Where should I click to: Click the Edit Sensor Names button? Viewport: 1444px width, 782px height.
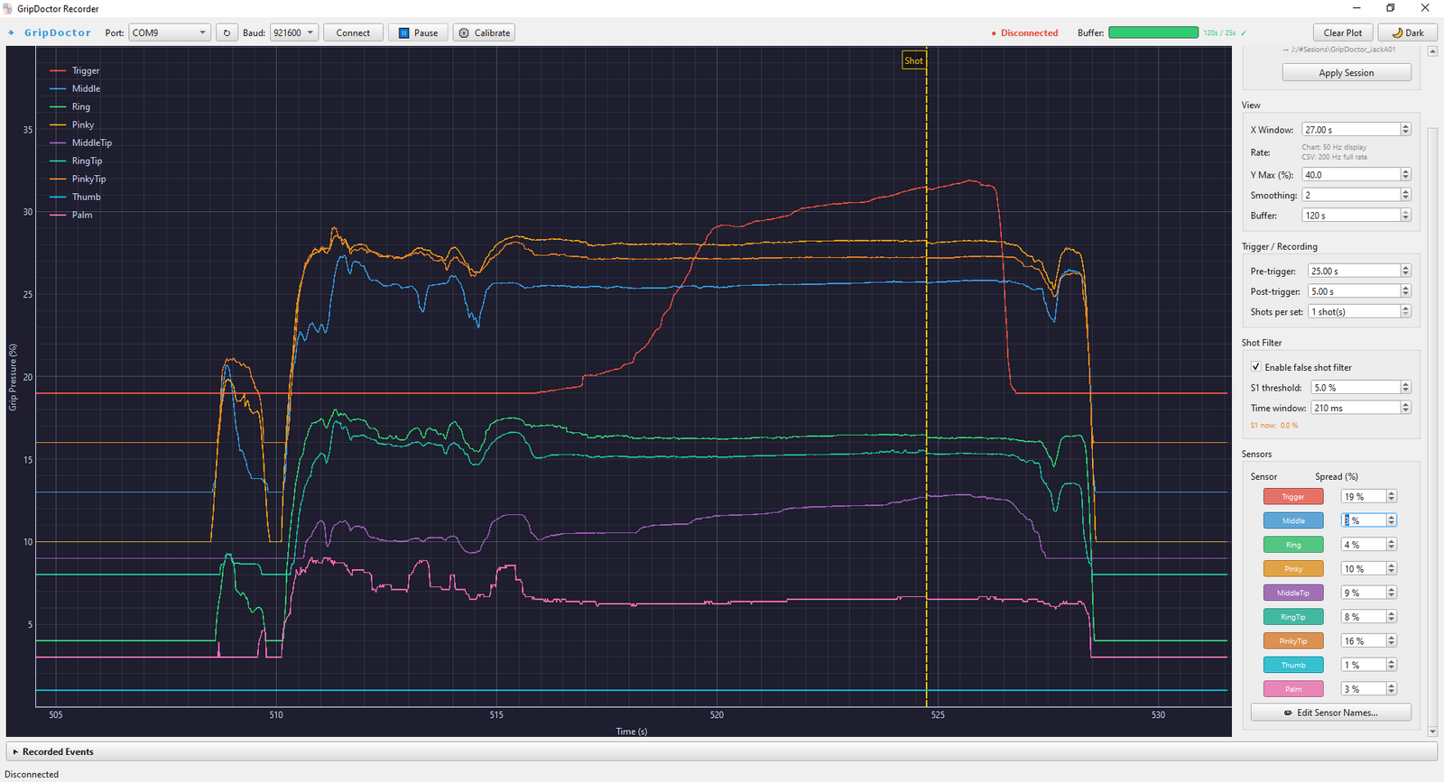pos(1330,713)
